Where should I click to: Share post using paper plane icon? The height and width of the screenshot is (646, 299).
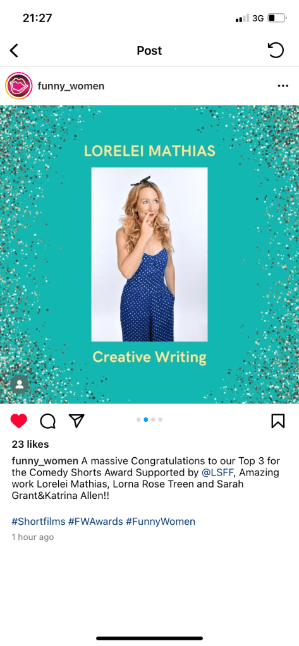point(76,420)
